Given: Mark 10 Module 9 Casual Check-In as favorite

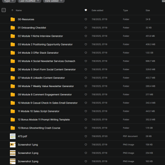Looking at the screenshot, I should [86, 103].
